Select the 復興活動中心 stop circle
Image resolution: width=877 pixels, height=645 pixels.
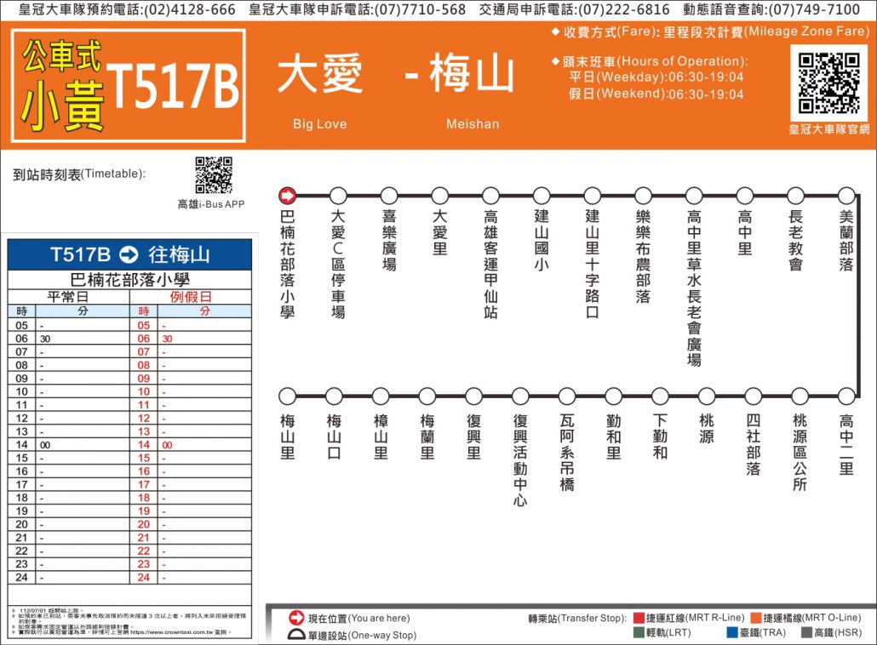520,397
